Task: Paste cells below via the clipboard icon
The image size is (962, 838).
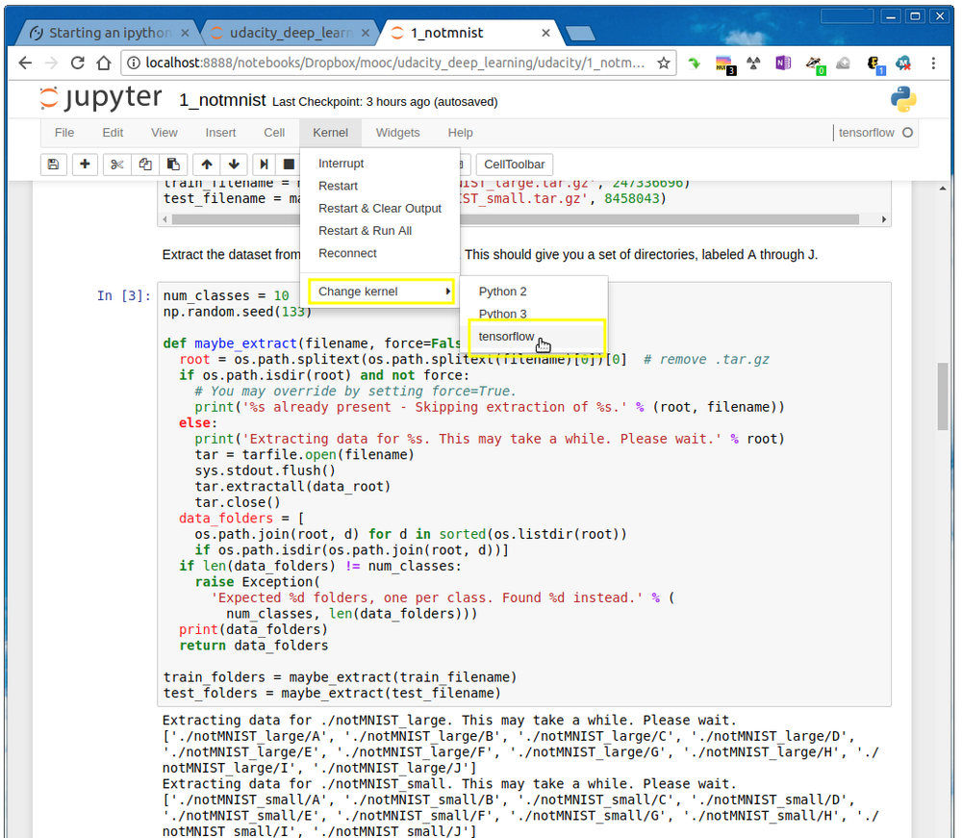Action: (x=172, y=164)
